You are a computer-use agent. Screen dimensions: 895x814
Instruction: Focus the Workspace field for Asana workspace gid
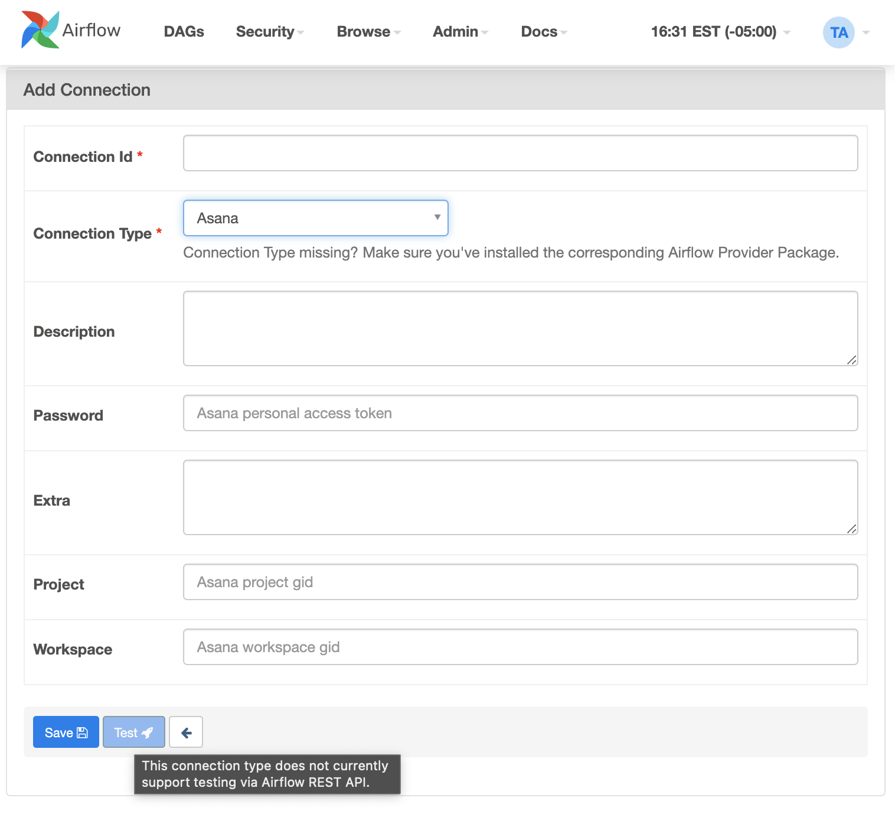coord(520,647)
